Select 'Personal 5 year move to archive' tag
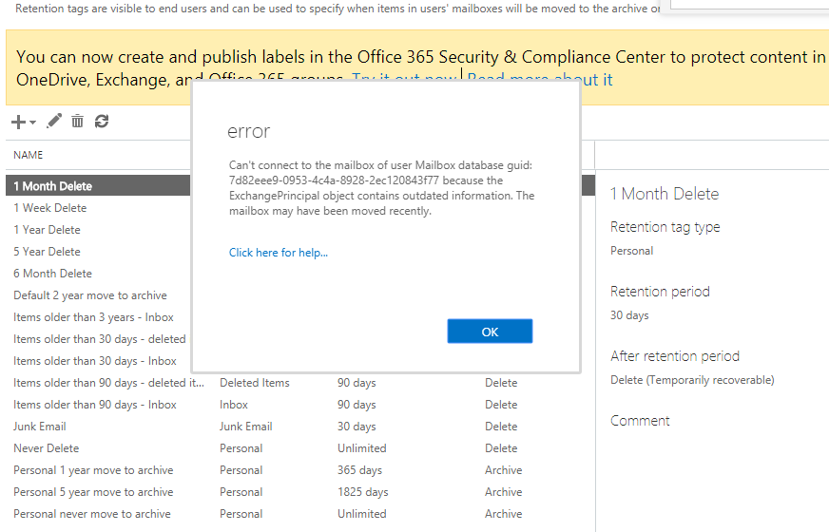Viewport: 829px width, 532px height. click(x=93, y=492)
